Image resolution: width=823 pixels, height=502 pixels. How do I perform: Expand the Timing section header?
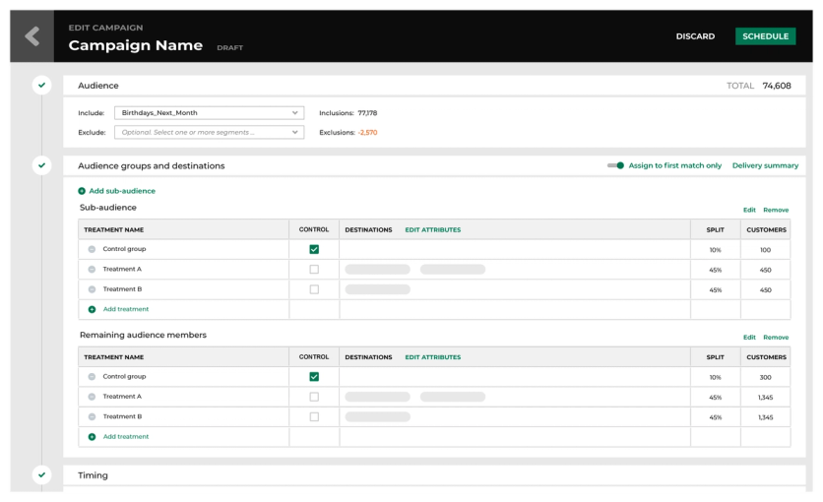[434, 475]
